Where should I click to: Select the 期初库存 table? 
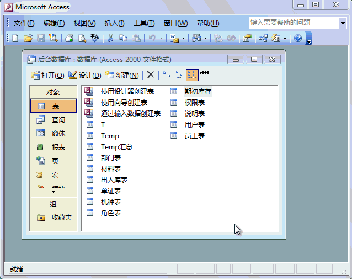pos(191,91)
